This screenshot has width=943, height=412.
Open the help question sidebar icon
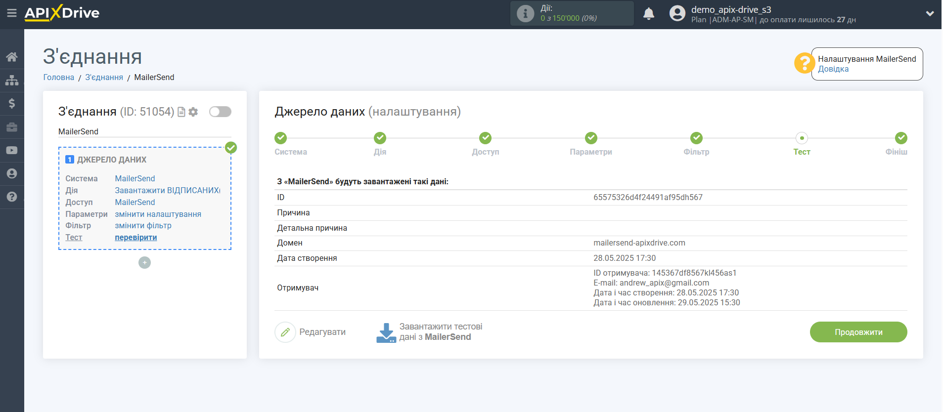pos(12,197)
